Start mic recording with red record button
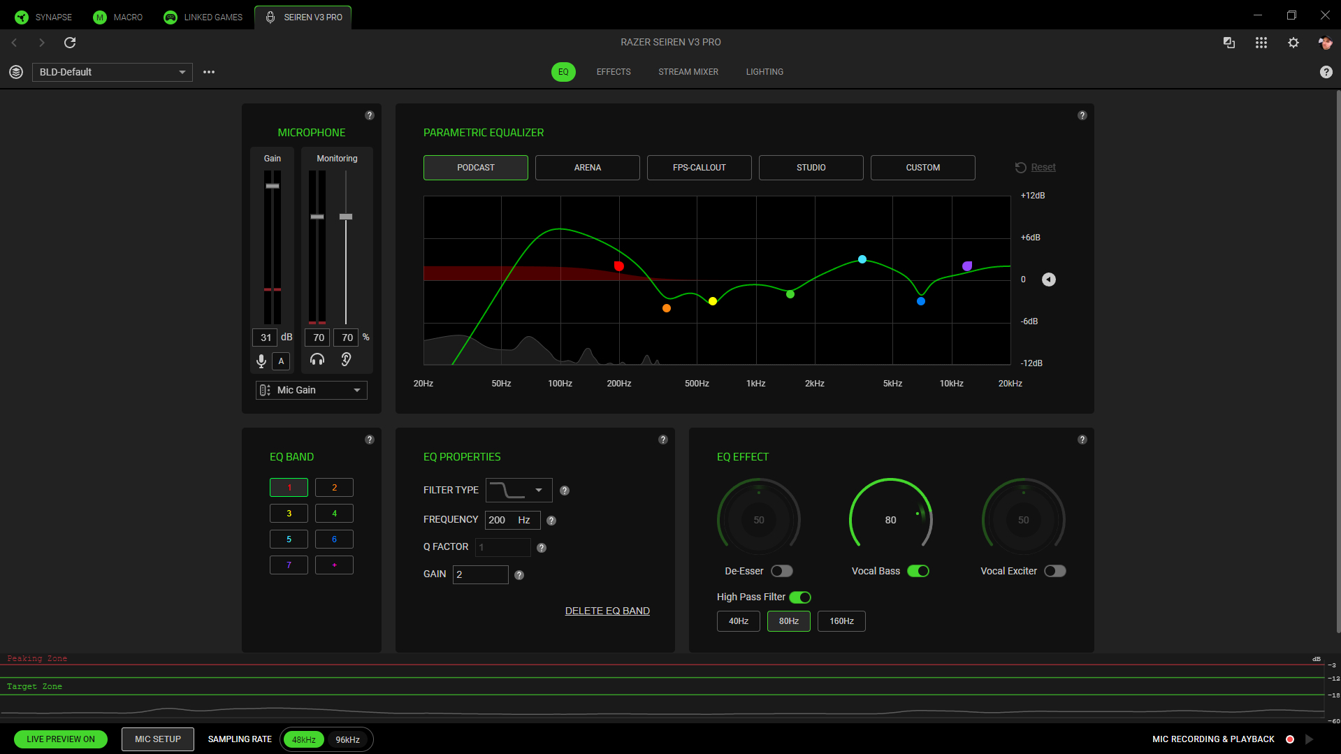1341x754 pixels. pyautogui.click(x=1290, y=739)
